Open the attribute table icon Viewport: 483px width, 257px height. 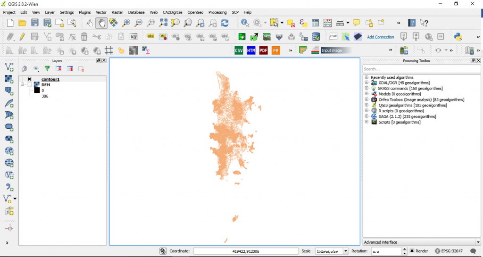tap(315, 23)
